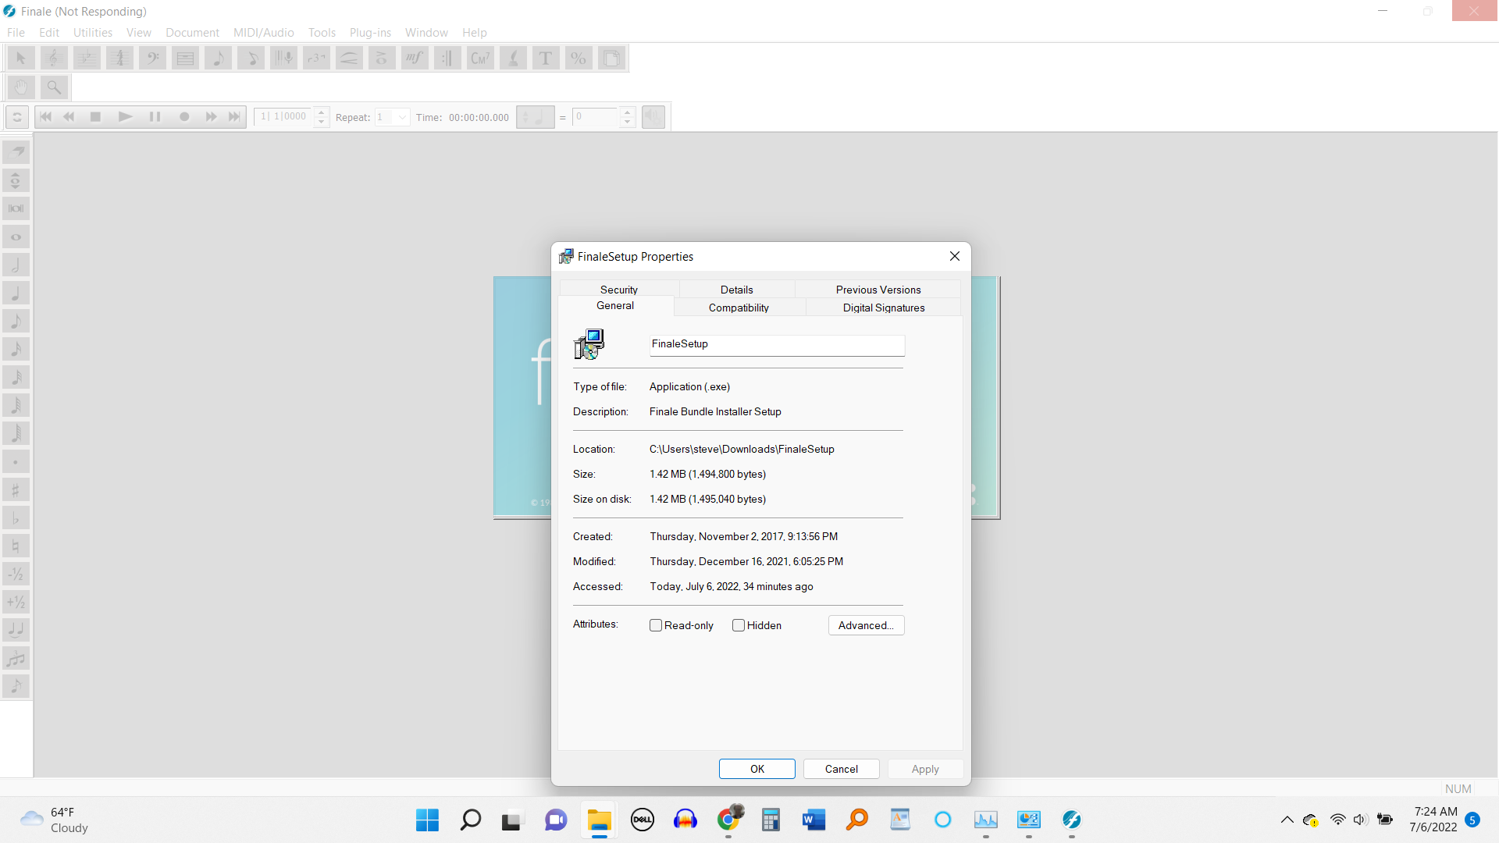Show hidden icons in system tray
The height and width of the screenshot is (843, 1499).
1287,820
